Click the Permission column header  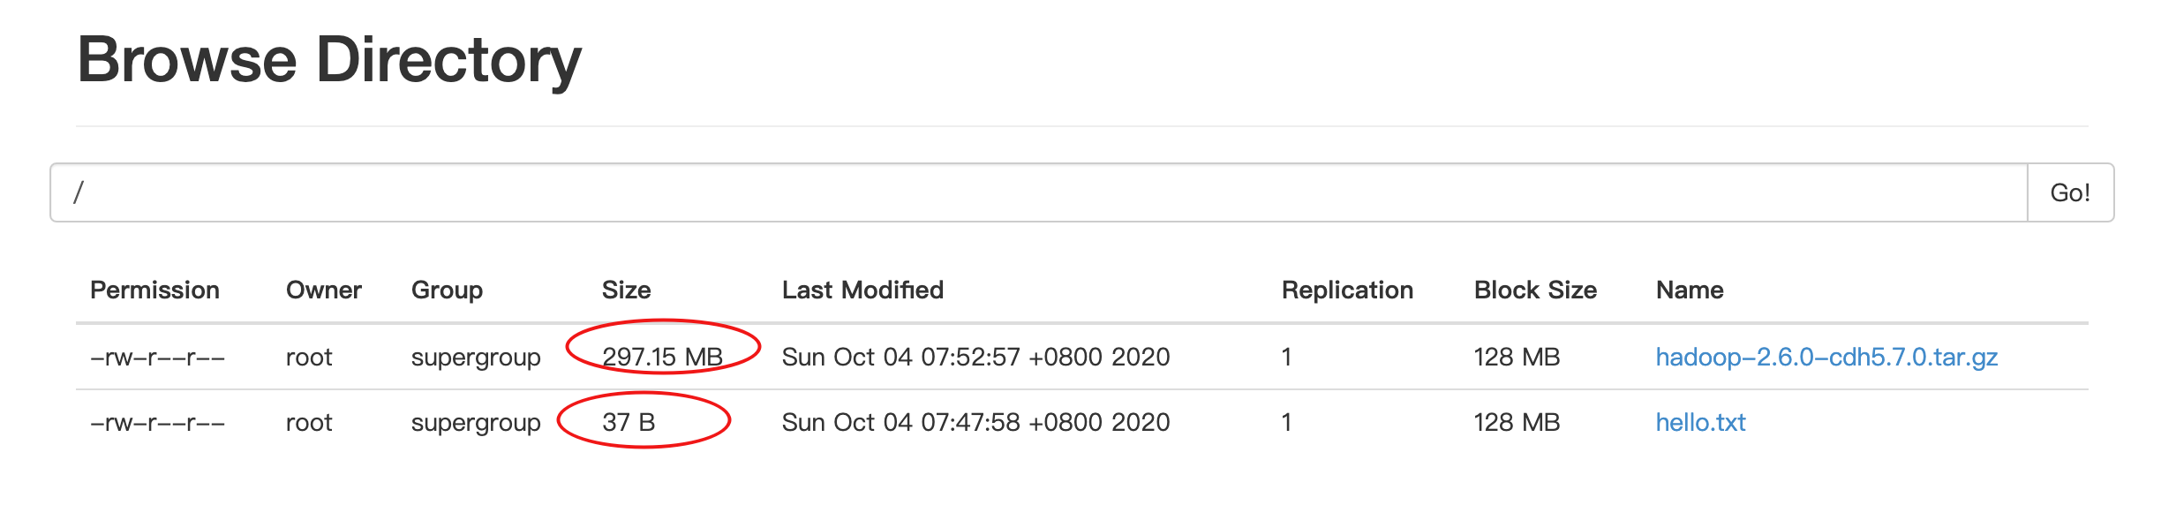click(x=154, y=290)
